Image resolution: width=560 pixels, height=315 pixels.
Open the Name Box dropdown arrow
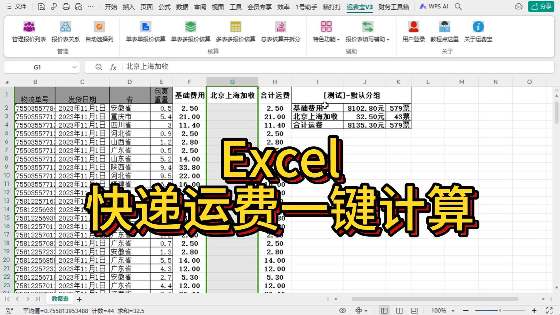click(x=74, y=67)
